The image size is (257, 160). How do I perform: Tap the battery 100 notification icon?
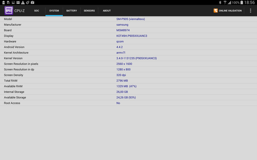click(3, 2)
